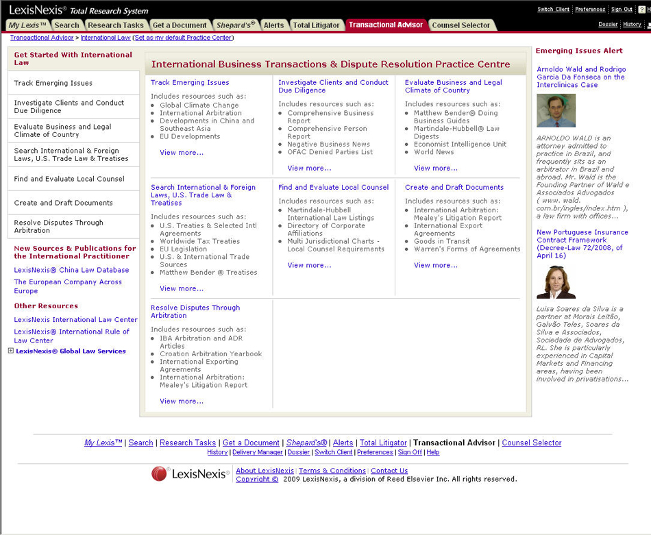Screen dimensions: 651x535
Task: Open Help link in footer
Action: (x=433, y=452)
